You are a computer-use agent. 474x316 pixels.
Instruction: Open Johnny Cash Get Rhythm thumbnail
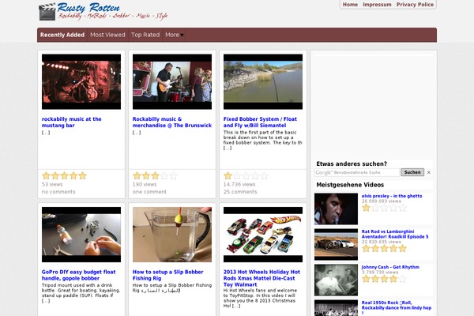pyautogui.click(x=336, y=280)
